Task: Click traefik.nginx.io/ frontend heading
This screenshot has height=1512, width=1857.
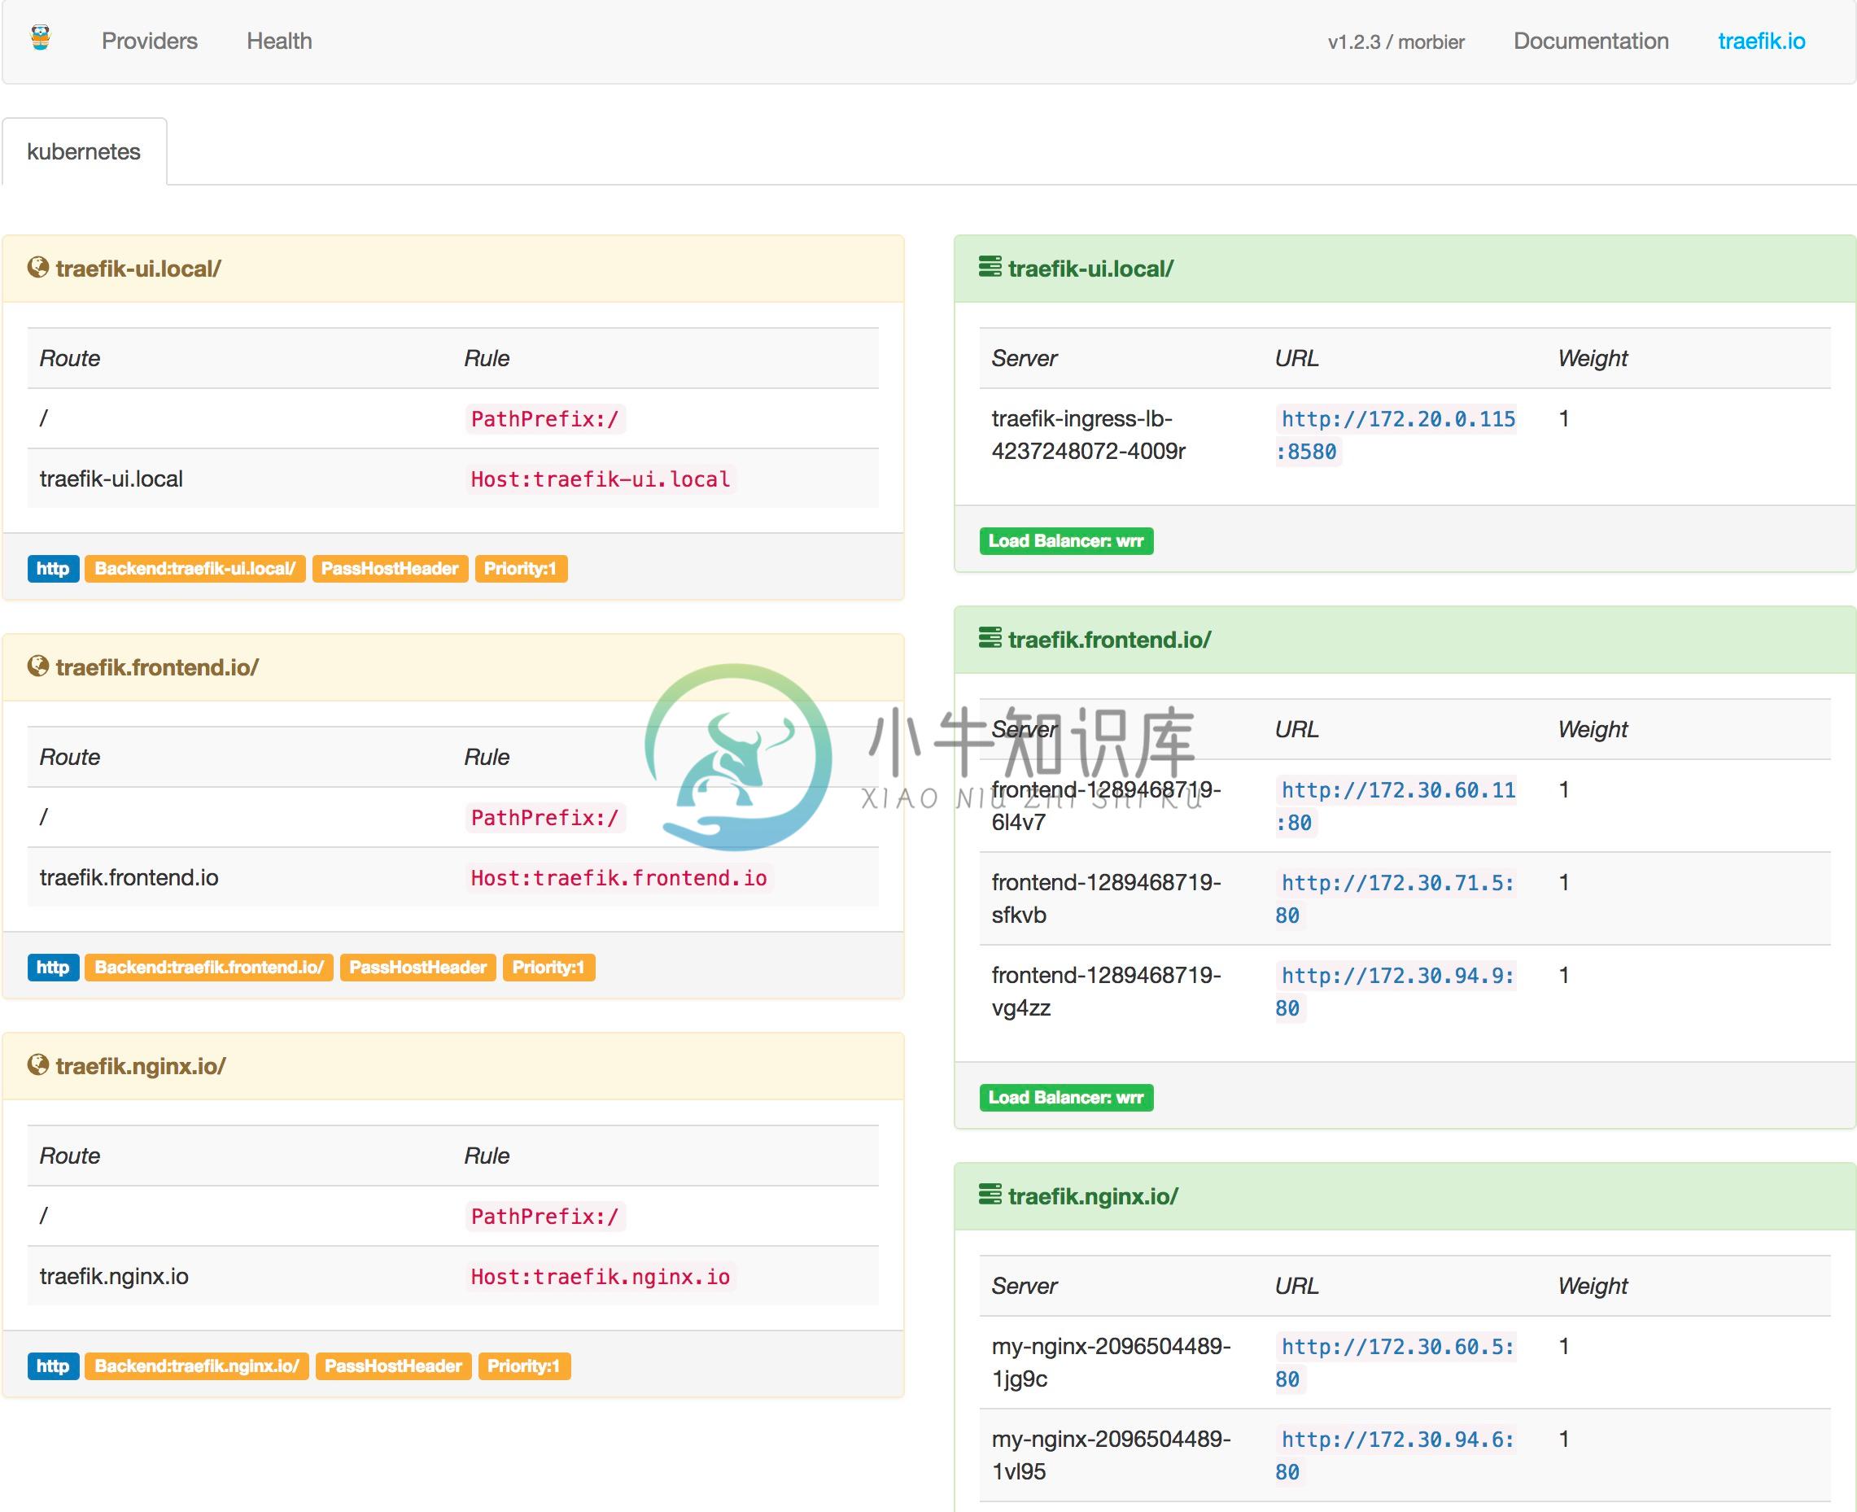Action: pos(141,1066)
